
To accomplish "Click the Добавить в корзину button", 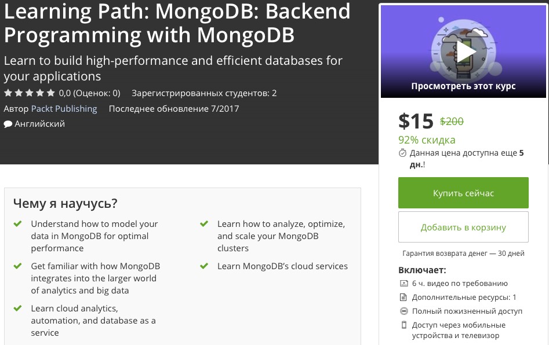I will (x=463, y=227).
